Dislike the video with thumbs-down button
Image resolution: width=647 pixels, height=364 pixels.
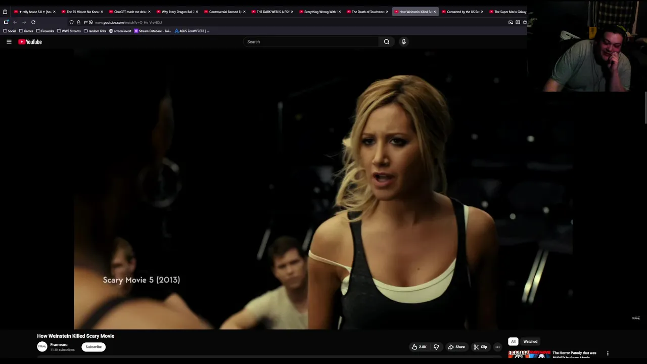pyautogui.click(x=436, y=347)
